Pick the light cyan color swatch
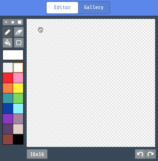158x161 pixels. click(18, 109)
